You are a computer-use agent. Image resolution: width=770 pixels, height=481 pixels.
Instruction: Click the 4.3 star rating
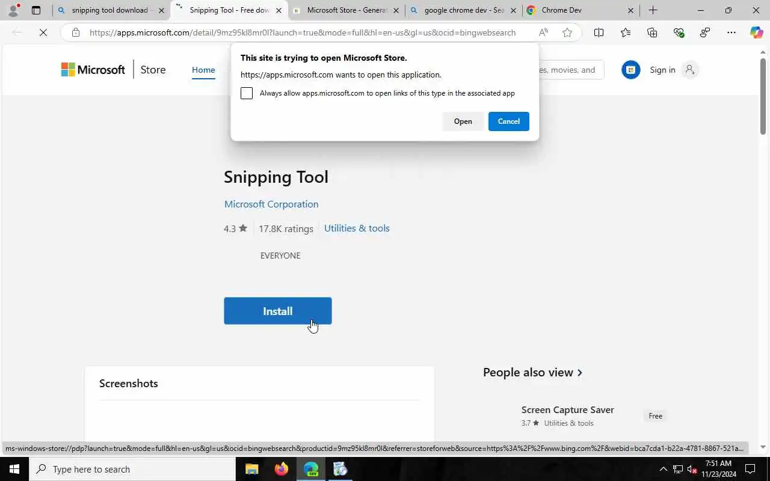pyautogui.click(x=235, y=228)
